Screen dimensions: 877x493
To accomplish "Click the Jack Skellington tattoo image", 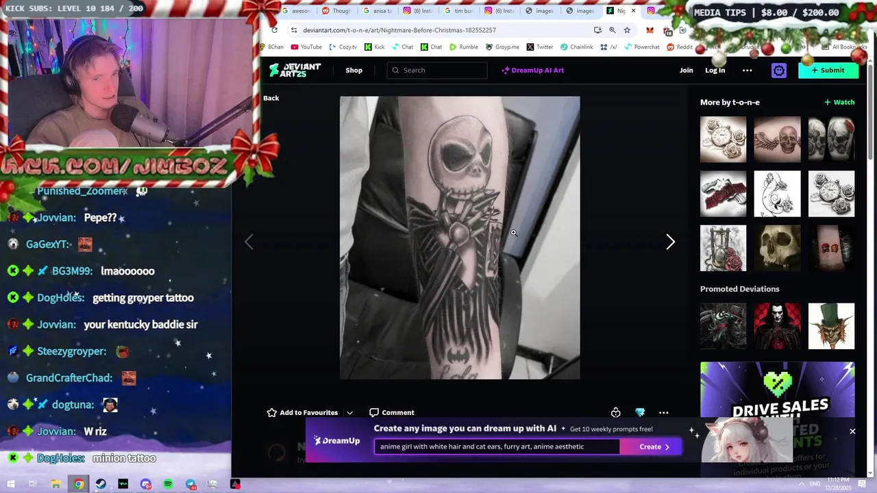I will 460,238.
